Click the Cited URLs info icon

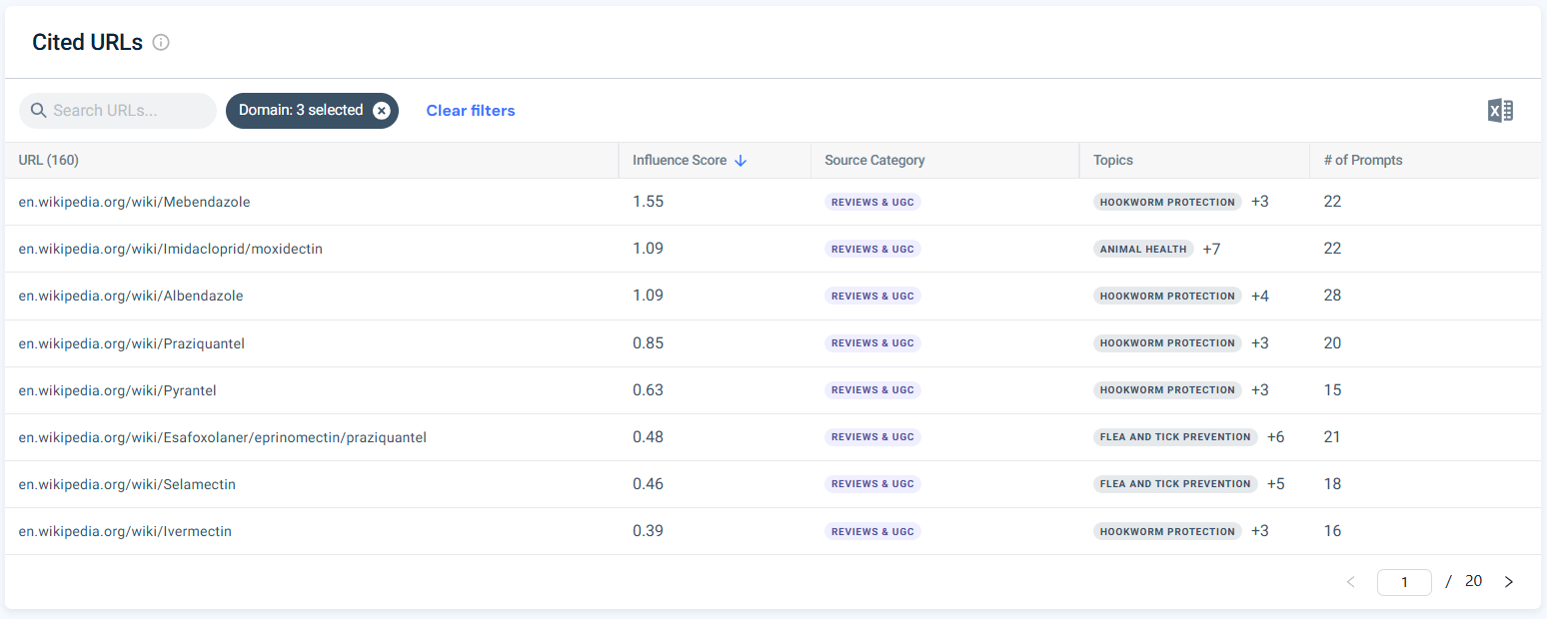click(x=161, y=43)
